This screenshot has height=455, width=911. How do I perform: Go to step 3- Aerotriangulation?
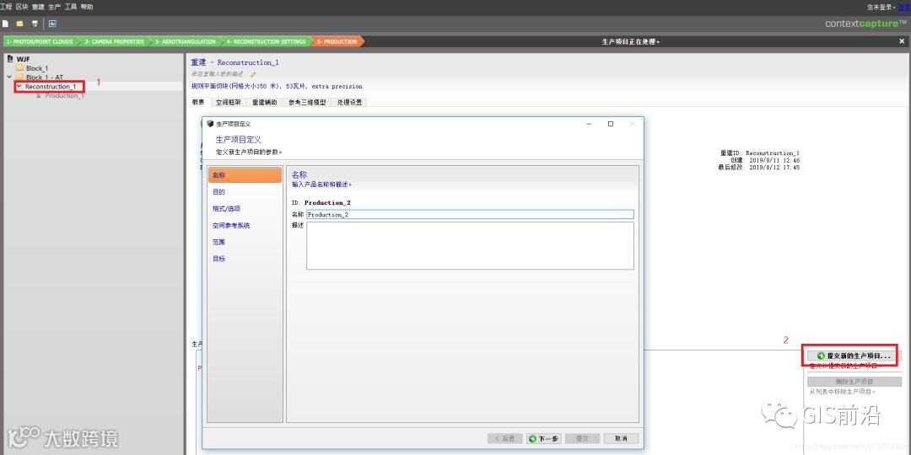(186, 42)
